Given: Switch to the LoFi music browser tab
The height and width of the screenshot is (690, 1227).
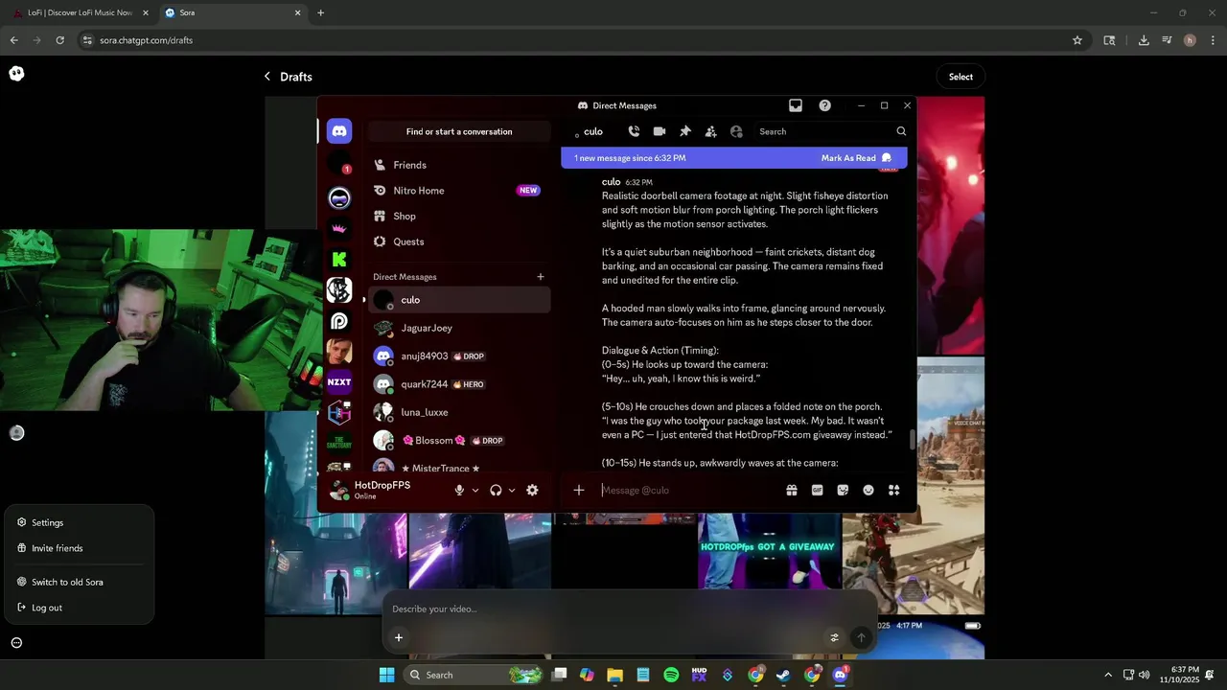Looking at the screenshot, I should (x=81, y=12).
